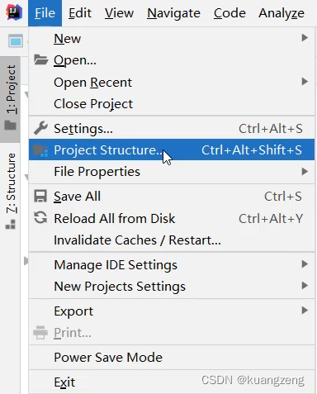
Task: Click the Reload All from Disk arrows icon
Action: [x=40, y=217]
